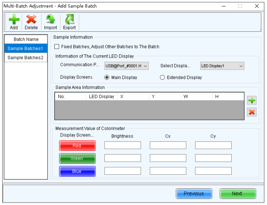
Task: Open Communication Port dropdown
Action: point(126,66)
